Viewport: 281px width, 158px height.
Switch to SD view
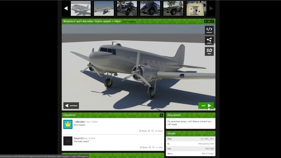pyautogui.click(x=209, y=51)
